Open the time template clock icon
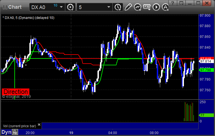Viewport: 215px width, 136px height. coord(118,7)
